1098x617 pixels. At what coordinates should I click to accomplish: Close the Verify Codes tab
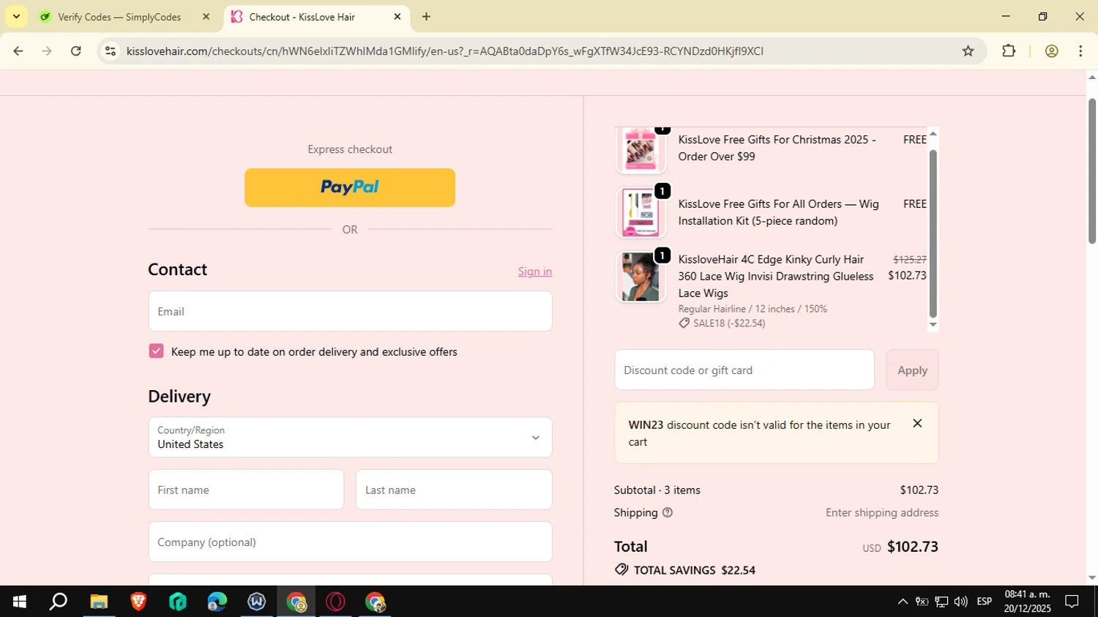(x=206, y=17)
